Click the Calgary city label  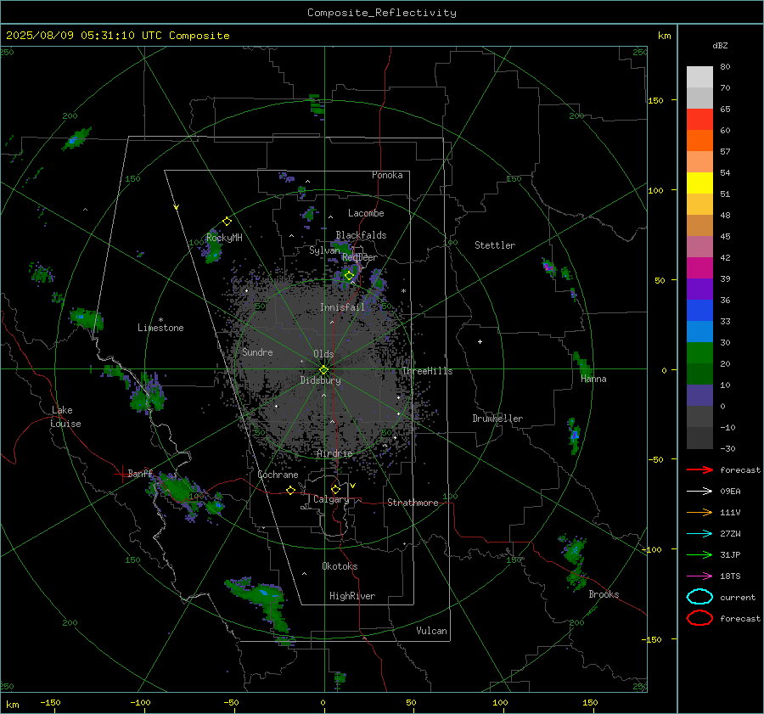331,499
